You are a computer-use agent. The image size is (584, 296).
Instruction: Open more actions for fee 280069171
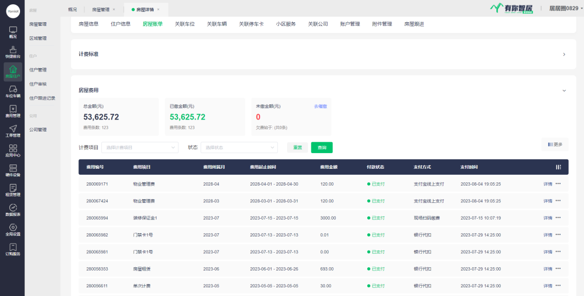pos(558,184)
